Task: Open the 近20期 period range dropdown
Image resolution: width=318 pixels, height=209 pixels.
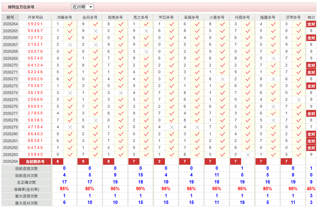Action: (82, 7)
